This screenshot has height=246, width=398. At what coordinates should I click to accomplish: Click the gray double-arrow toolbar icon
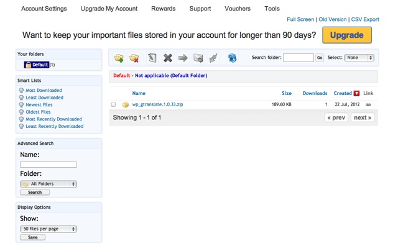click(213, 58)
